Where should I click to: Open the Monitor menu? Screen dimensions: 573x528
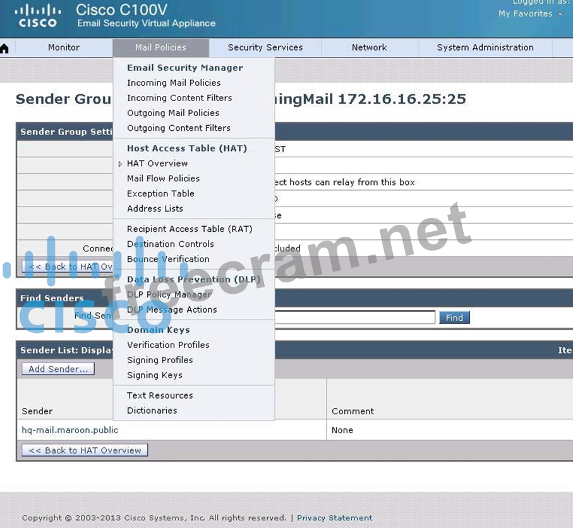point(64,47)
